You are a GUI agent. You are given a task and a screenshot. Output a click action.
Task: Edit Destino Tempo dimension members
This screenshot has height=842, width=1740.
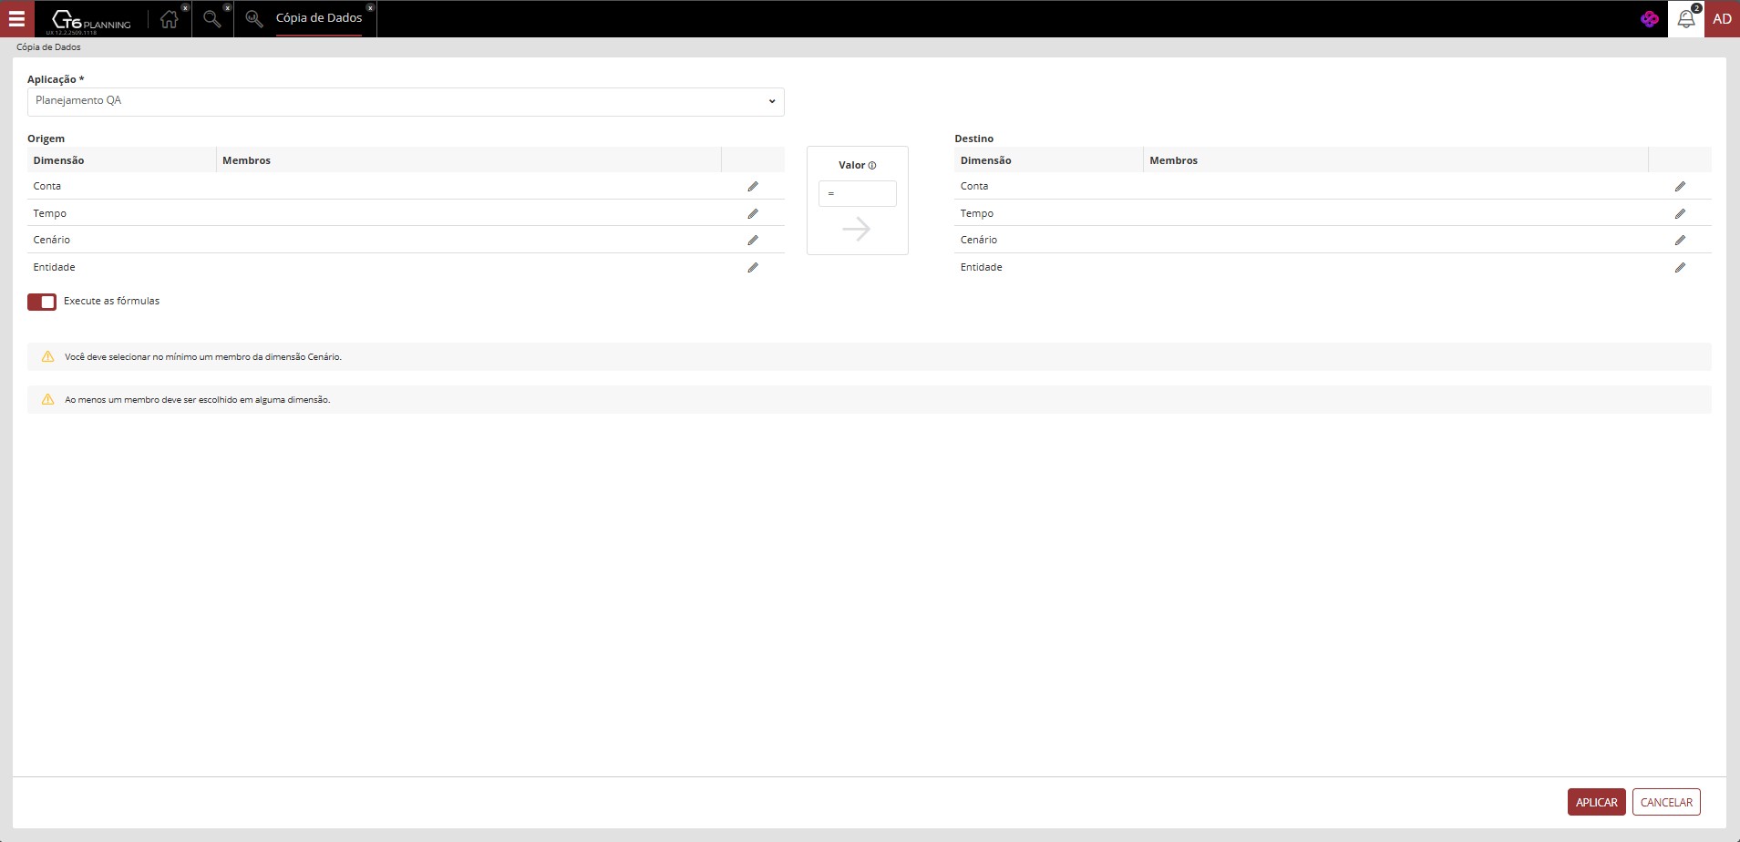coord(1680,214)
